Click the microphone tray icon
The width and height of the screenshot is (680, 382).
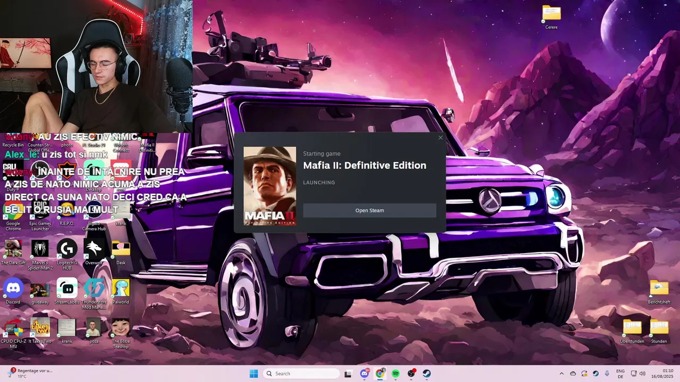tap(607, 374)
